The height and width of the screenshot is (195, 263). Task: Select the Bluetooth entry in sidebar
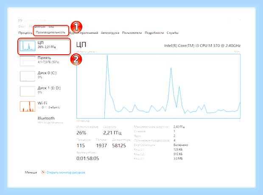[x=46, y=118]
